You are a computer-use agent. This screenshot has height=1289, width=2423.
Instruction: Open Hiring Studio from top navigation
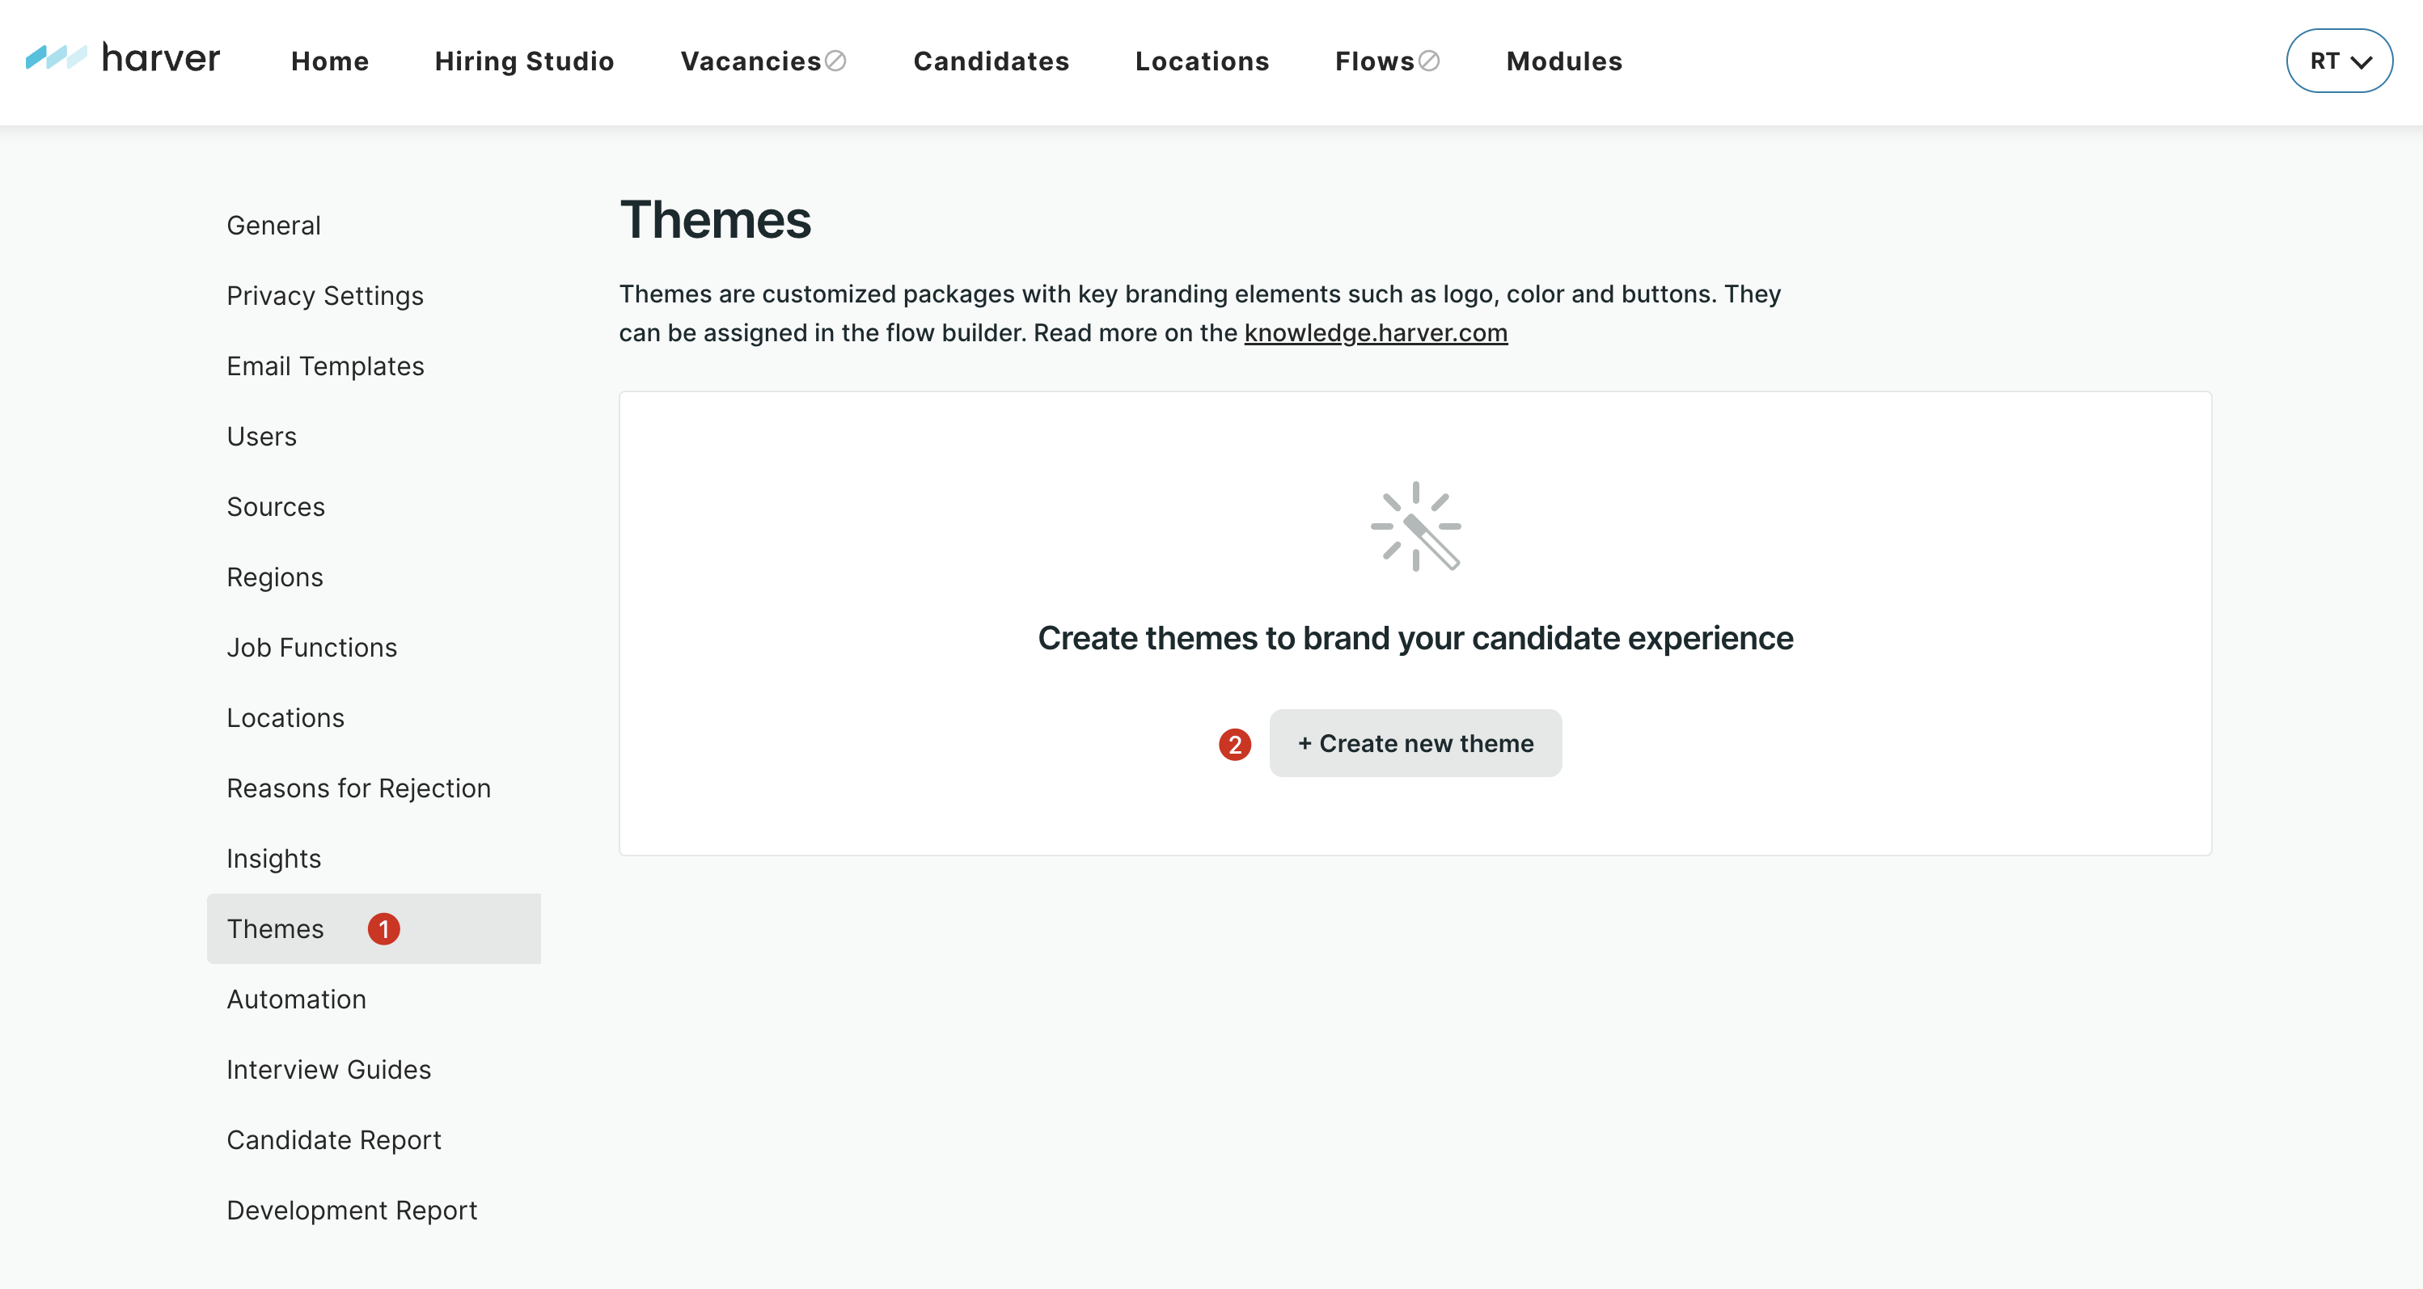point(524,61)
